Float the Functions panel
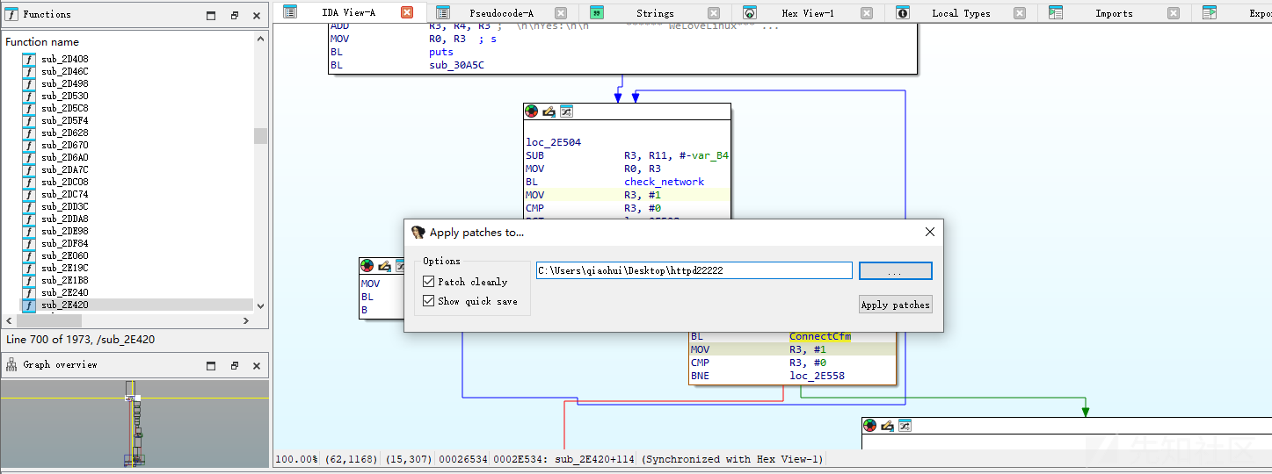 tap(234, 15)
